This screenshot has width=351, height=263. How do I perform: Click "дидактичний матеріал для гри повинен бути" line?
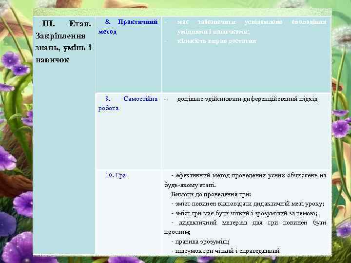pos(249,223)
